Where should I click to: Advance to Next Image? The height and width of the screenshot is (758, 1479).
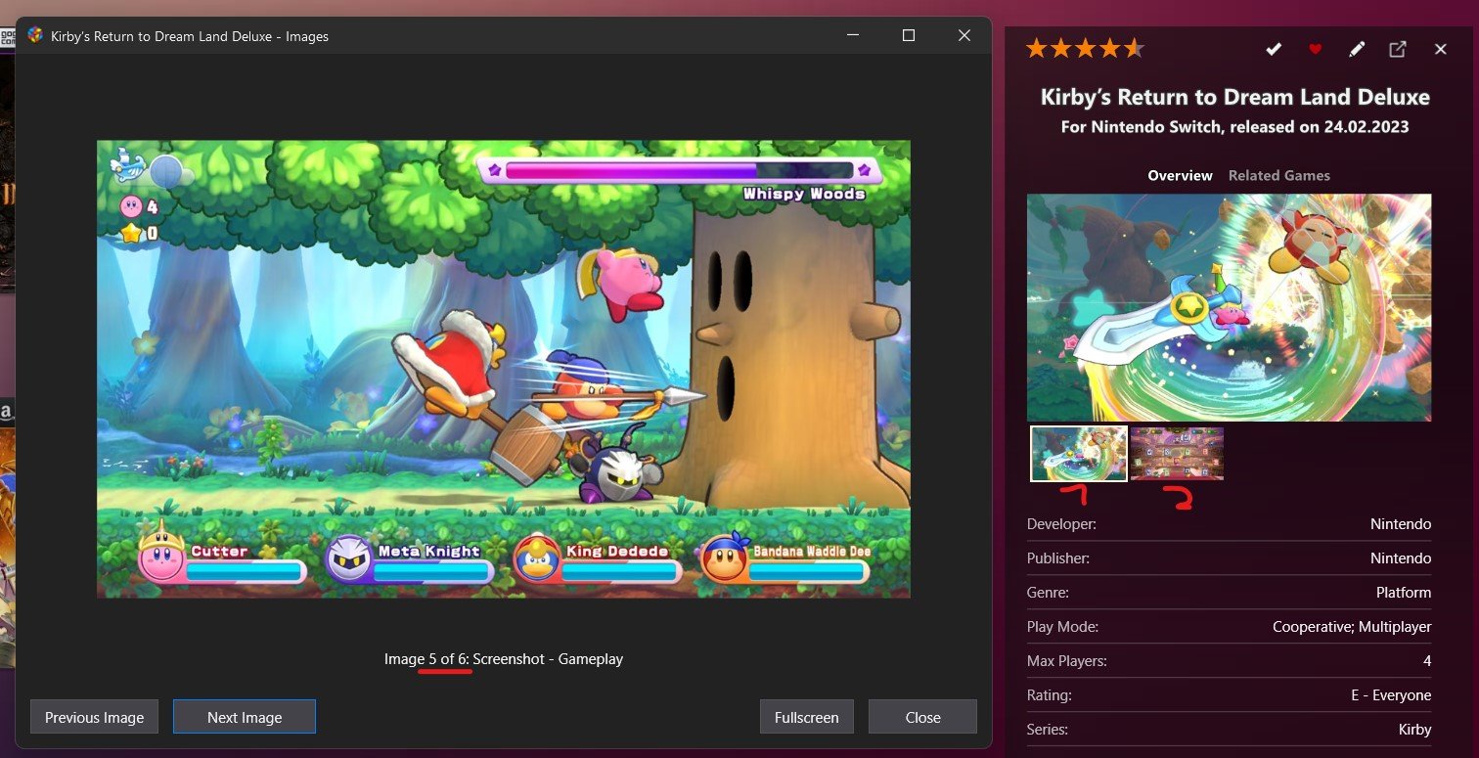[245, 717]
